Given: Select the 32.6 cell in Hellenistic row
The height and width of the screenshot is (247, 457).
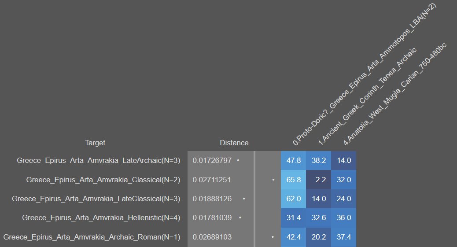Looking at the screenshot, I should click(319, 218).
